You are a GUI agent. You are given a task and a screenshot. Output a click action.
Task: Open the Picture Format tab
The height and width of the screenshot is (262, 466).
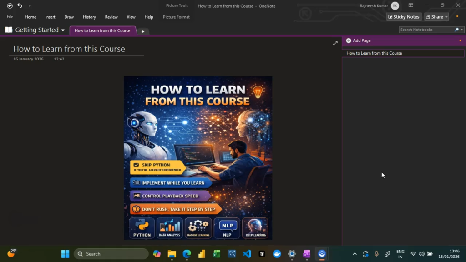pos(176,17)
